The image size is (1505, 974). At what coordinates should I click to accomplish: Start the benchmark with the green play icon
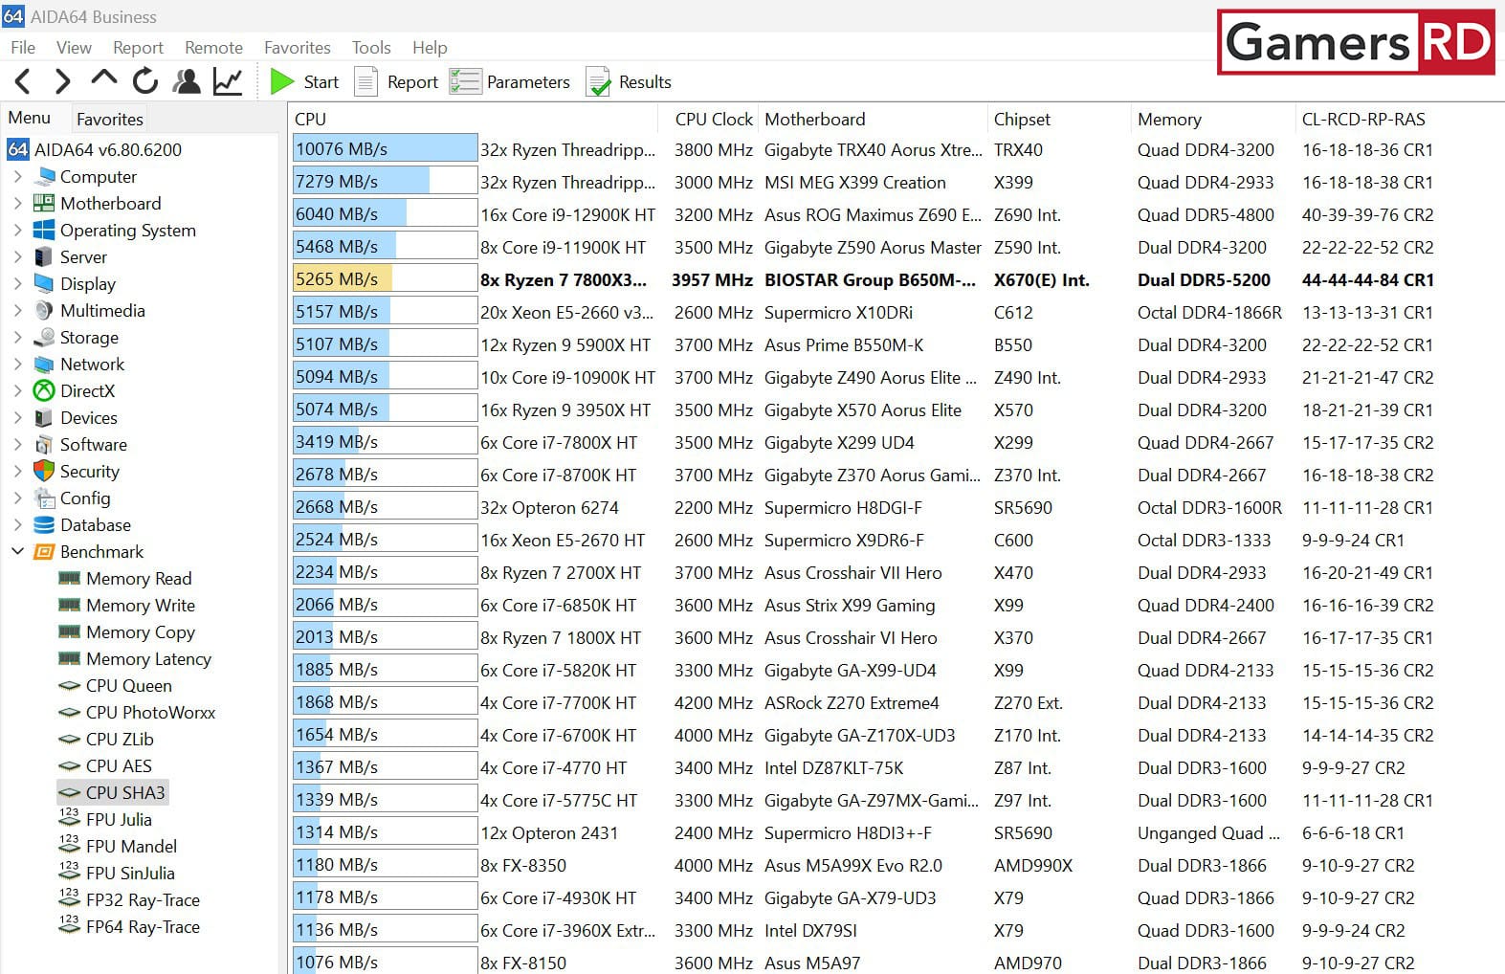[x=281, y=81]
